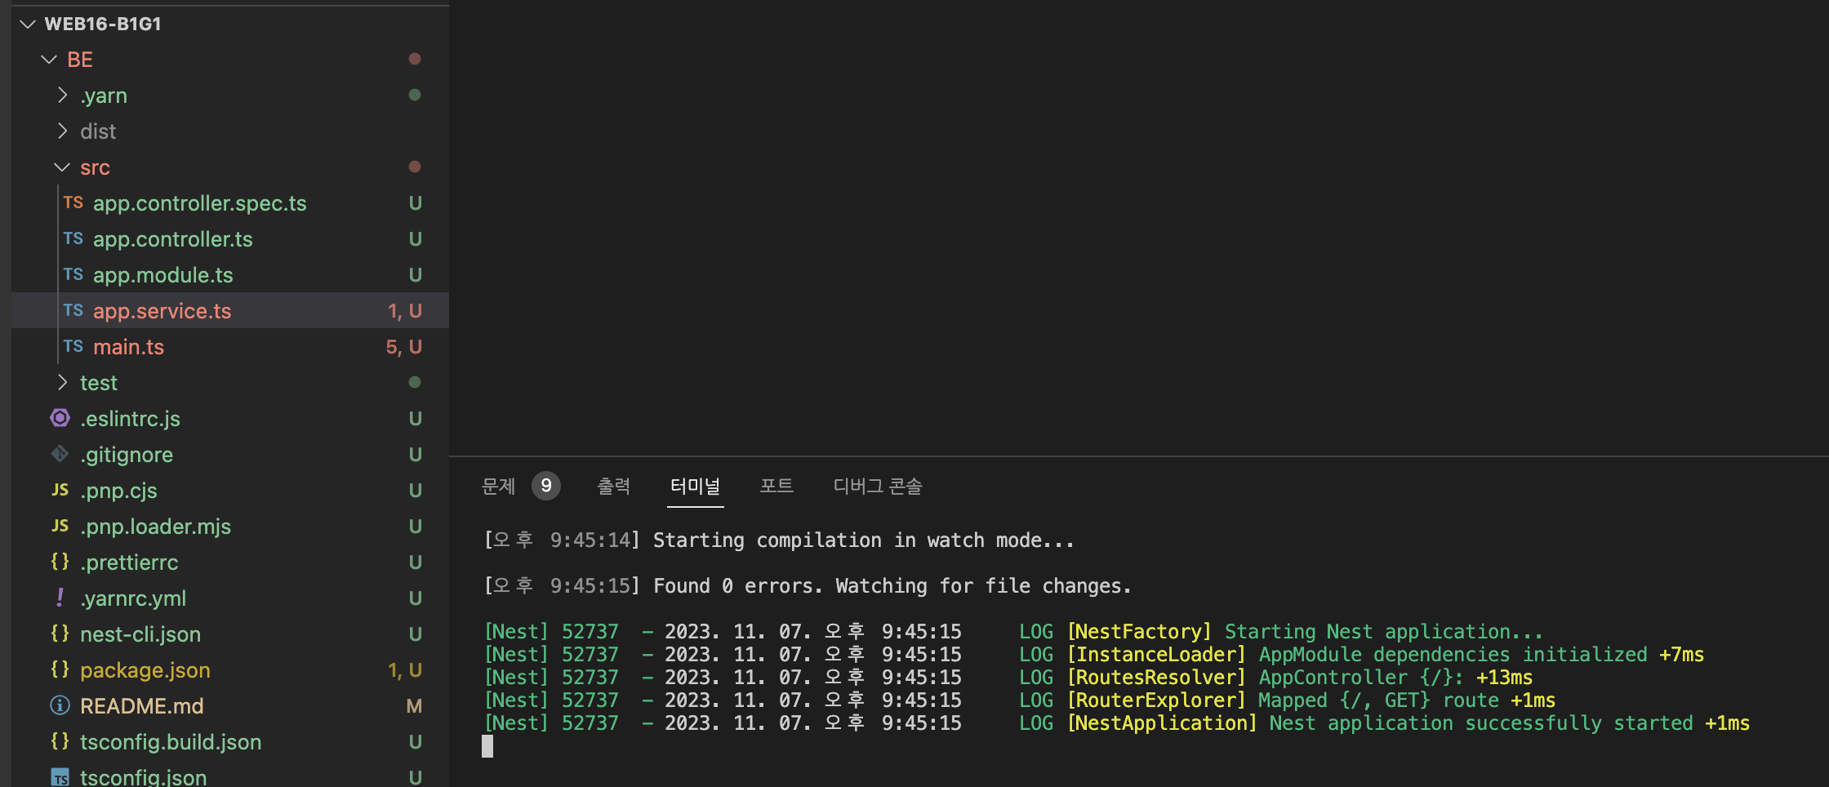Click the ESLint icon beside .eslintrc.js

click(x=60, y=418)
